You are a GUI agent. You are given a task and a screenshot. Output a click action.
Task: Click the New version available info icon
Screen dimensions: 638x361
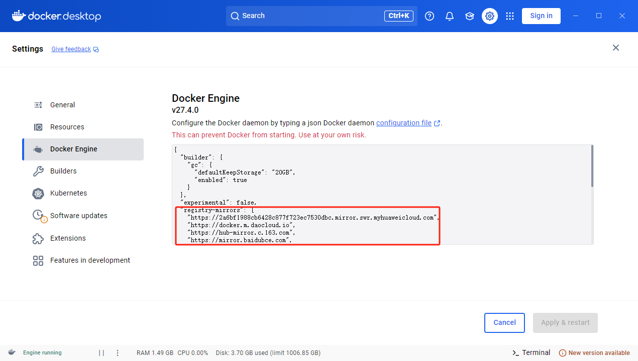(563, 353)
